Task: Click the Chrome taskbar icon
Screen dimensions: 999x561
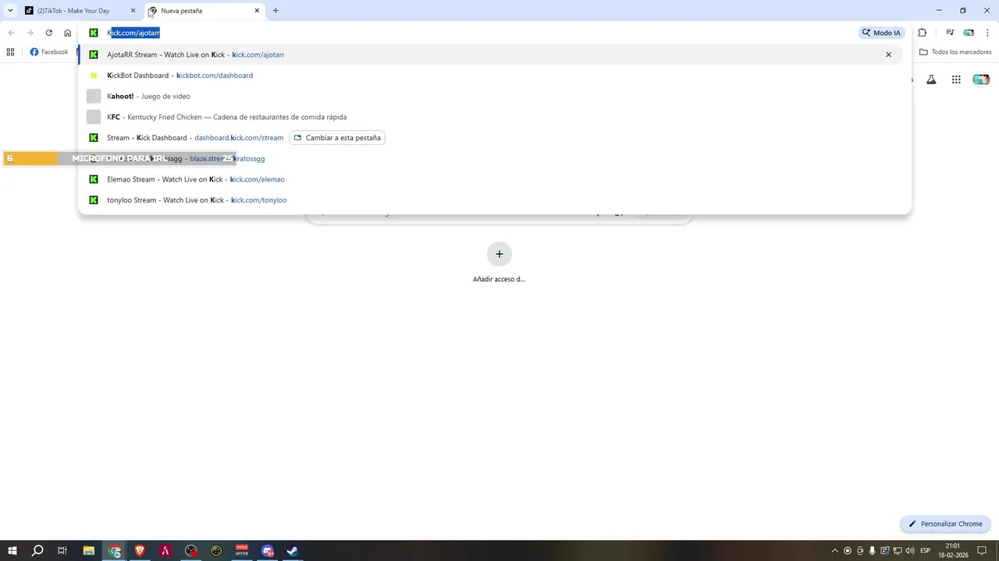Action: 115,551
